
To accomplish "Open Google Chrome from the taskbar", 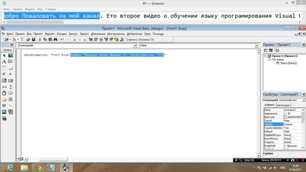I will tap(38, 168).
